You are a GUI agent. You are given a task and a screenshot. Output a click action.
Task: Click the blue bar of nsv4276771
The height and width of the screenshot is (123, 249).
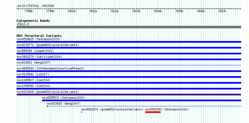[x=129, y=48]
